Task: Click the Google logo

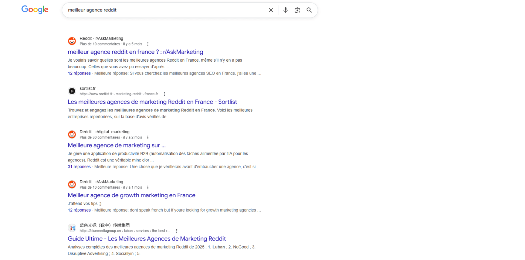Action: pyautogui.click(x=35, y=10)
